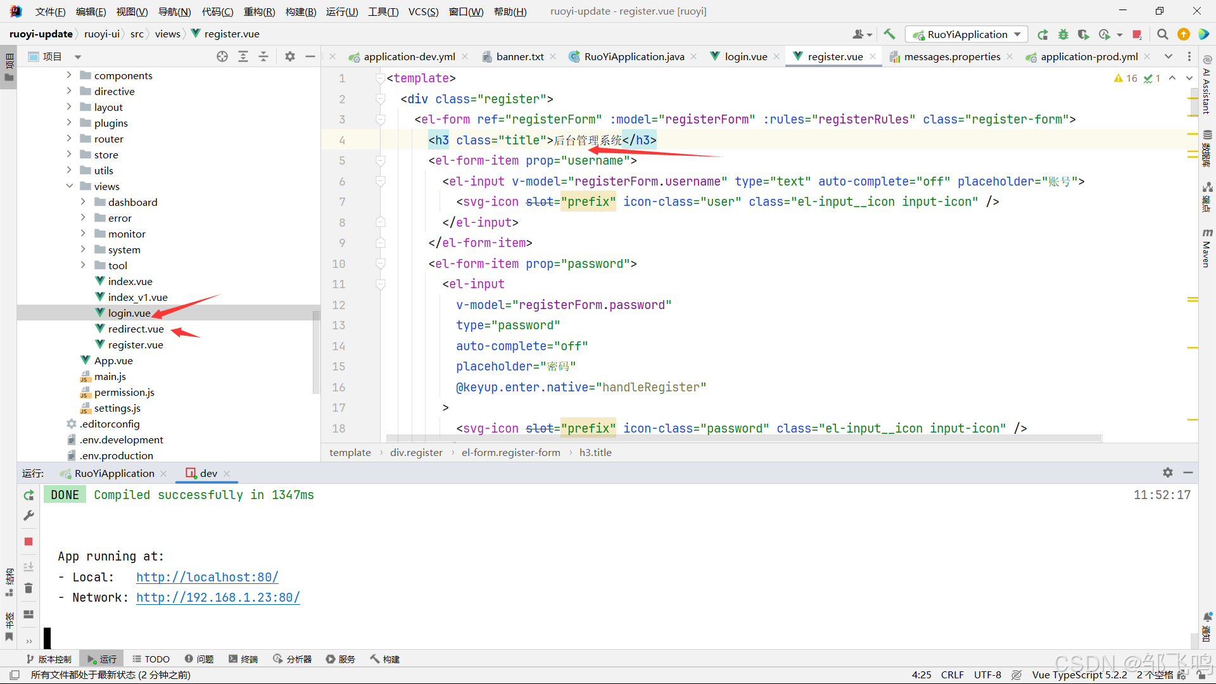The width and height of the screenshot is (1216, 684).
Task: Stop running processes with red square in toolbar
Action: pos(1137,34)
